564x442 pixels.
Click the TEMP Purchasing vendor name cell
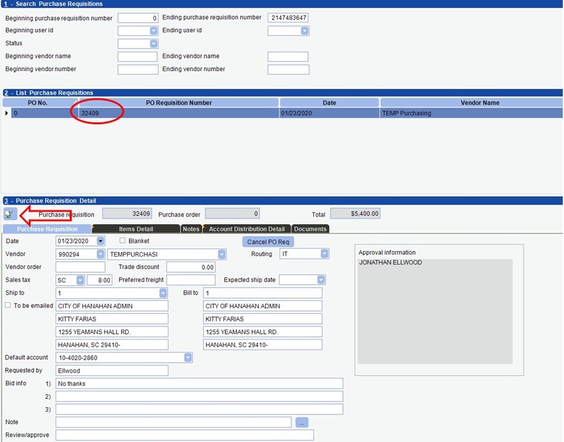[x=471, y=113]
